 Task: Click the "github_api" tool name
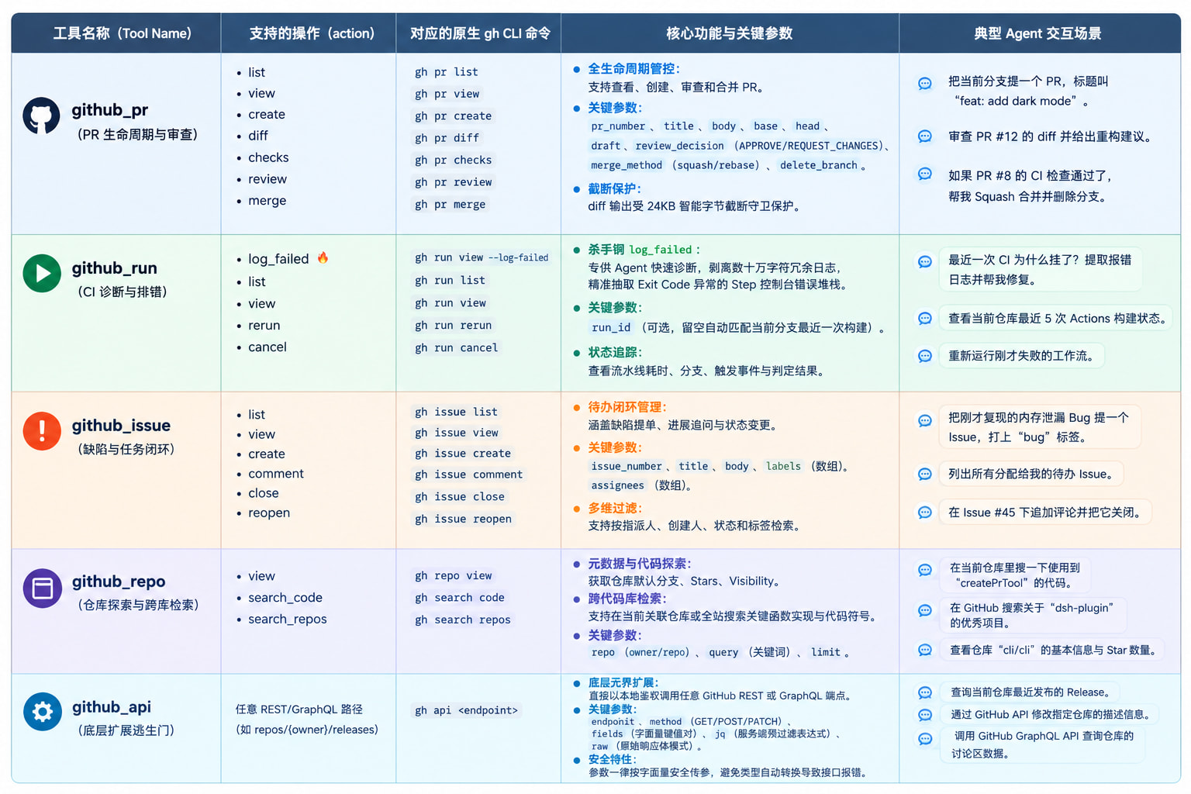point(112,707)
